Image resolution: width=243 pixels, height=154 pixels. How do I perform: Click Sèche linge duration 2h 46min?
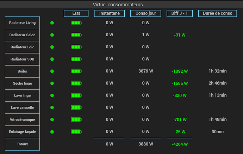click(x=218, y=83)
